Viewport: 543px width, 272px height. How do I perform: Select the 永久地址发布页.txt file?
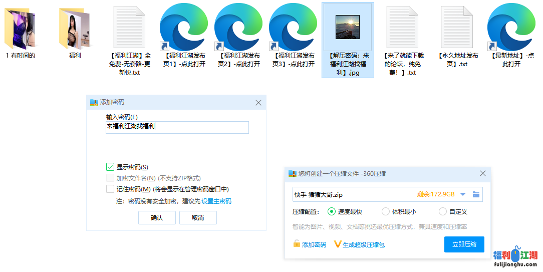click(x=457, y=28)
